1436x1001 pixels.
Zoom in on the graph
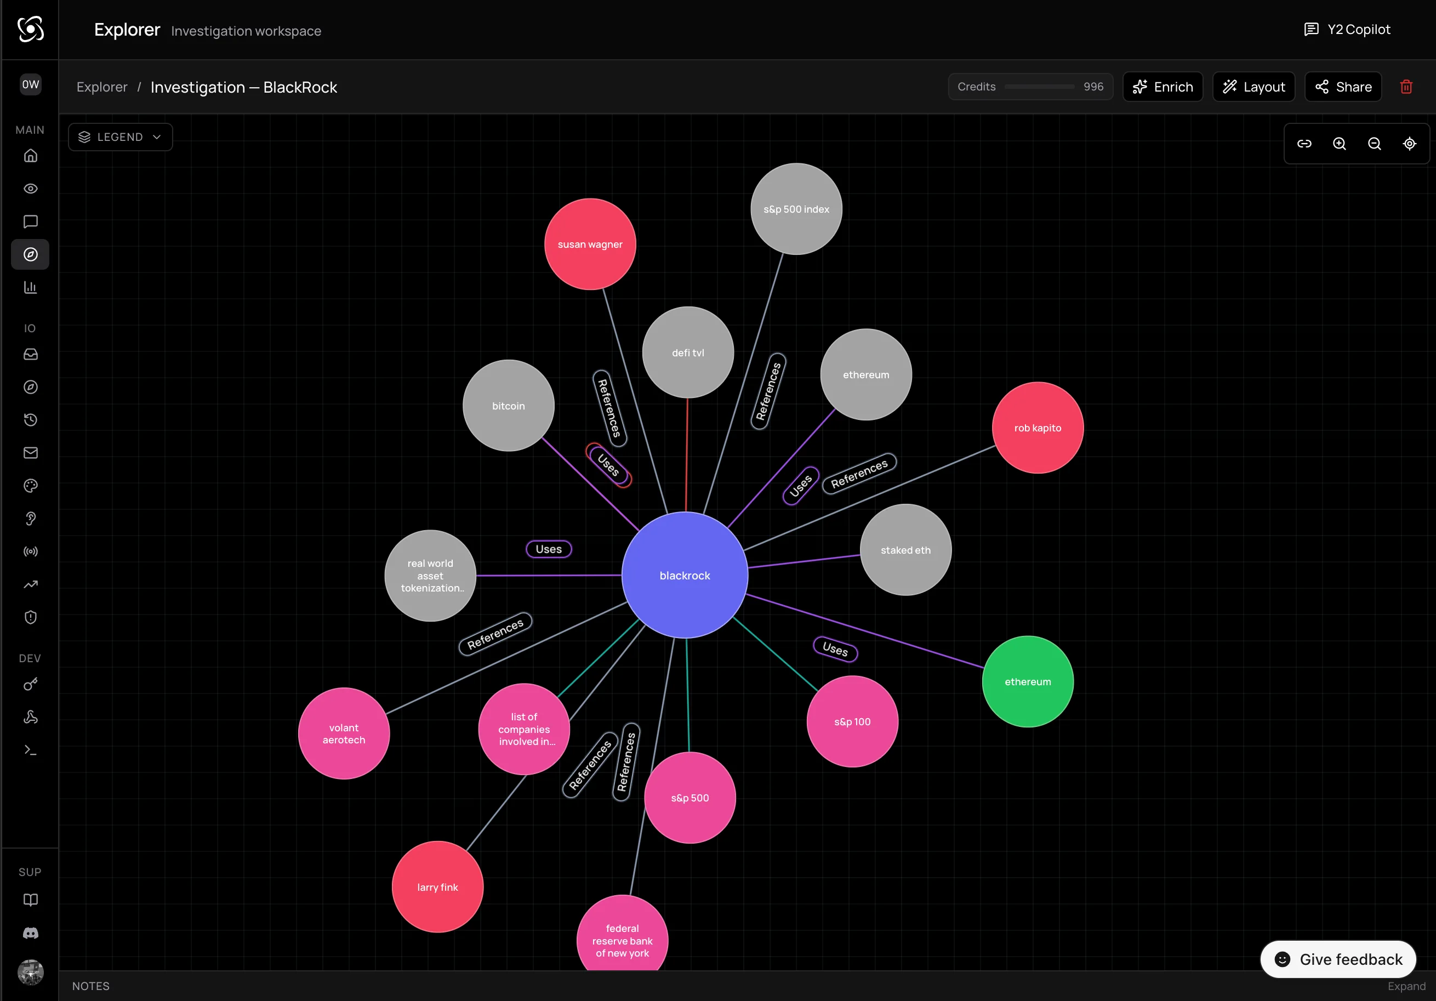tap(1339, 144)
